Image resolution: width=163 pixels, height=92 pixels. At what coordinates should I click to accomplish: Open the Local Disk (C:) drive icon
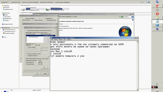[48, 9]
